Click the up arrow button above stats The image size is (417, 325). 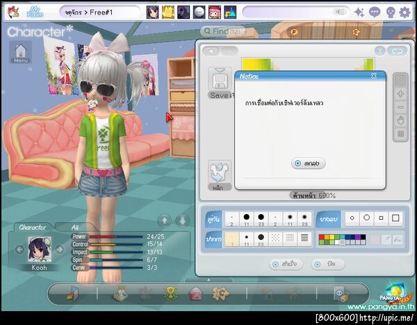coord(165,220)
